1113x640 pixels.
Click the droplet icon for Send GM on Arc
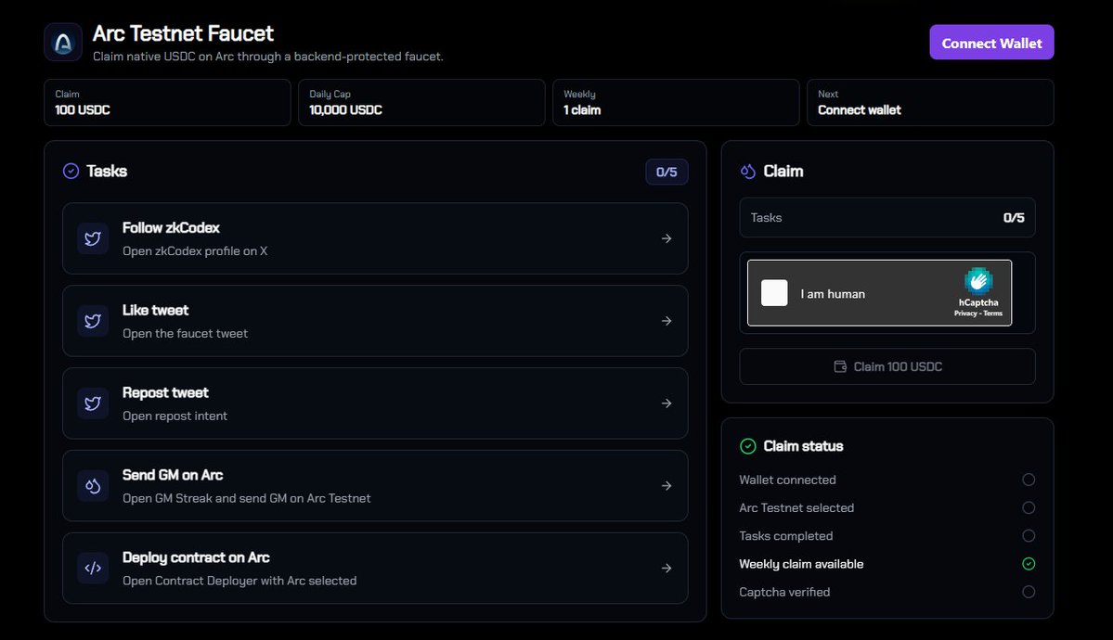click(x=93, y=485)
